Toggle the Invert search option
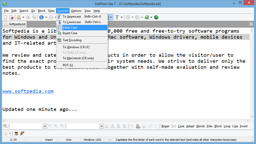 (x=243, y=126)
